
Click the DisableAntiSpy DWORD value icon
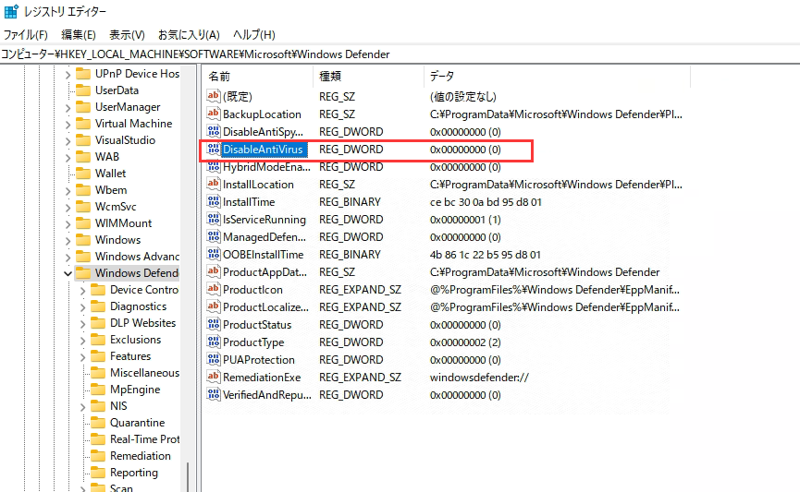click(x=214, y=131)
